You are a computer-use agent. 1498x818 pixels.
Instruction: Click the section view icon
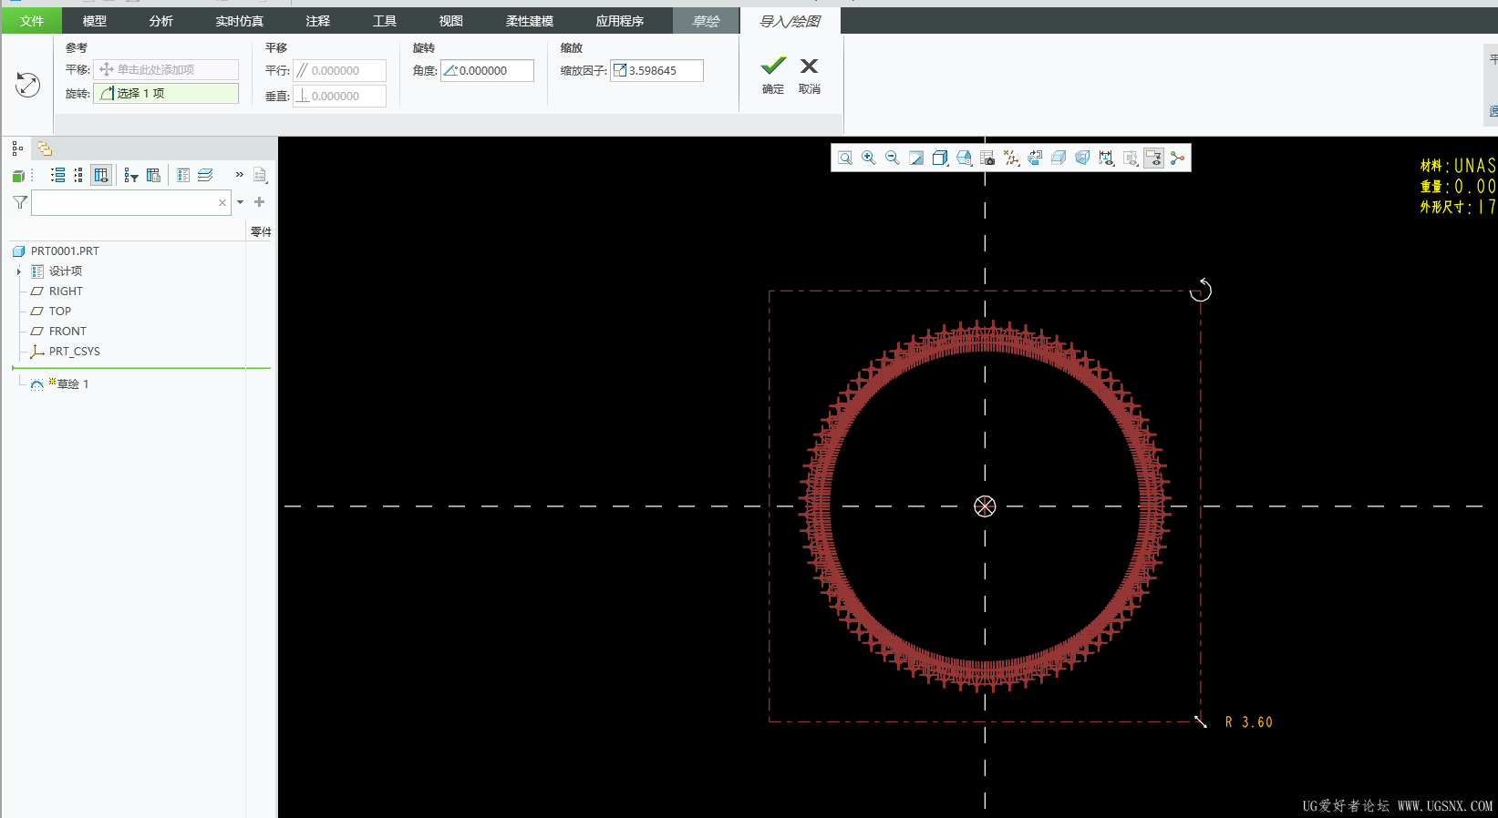(x=1059, y=158)
